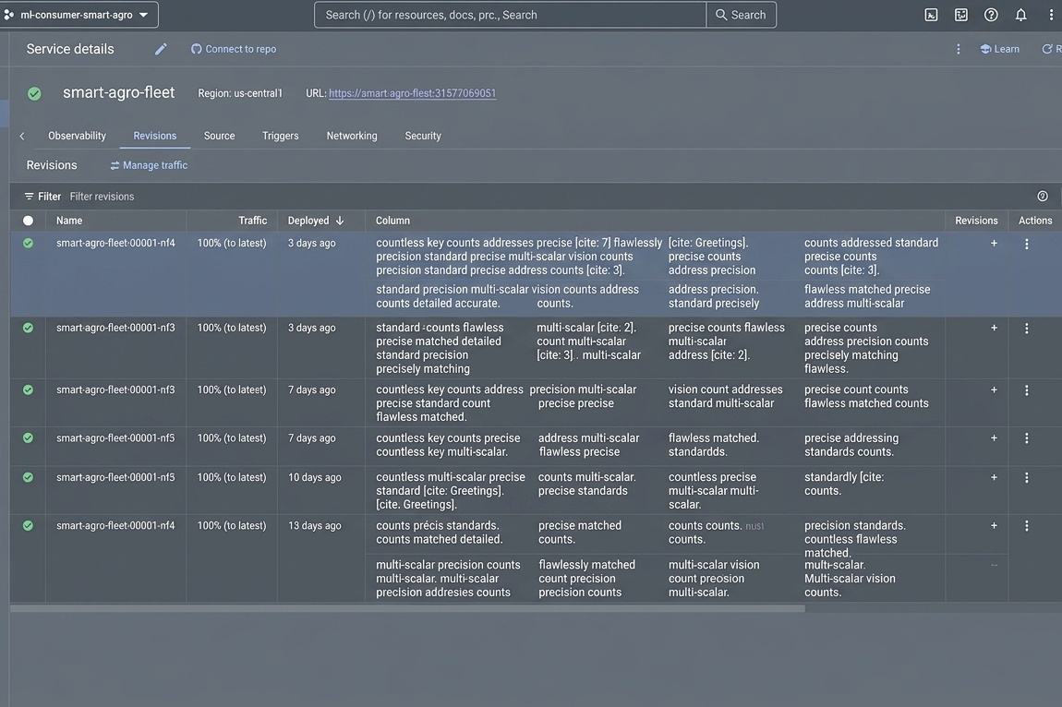Open the vertical dots menu beside Learn

coord(958,49)
